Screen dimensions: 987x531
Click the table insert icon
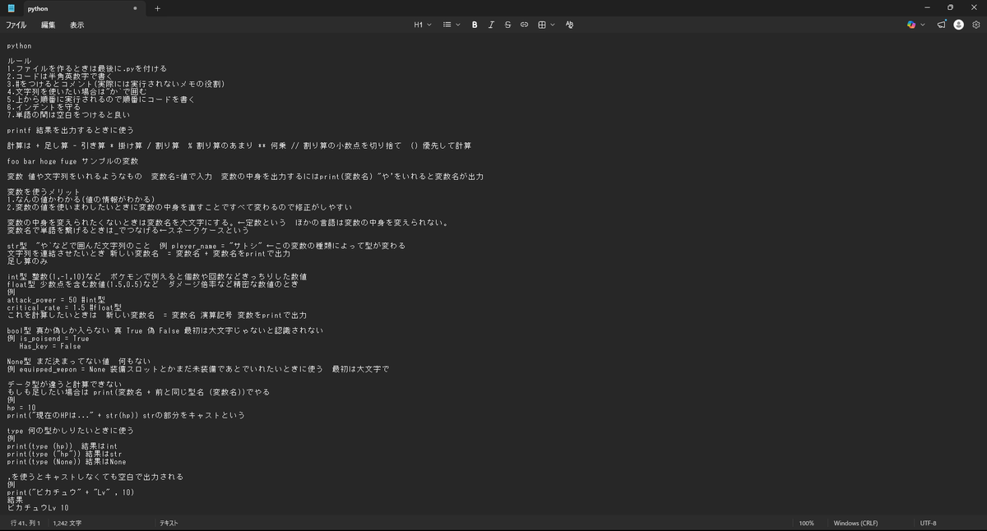[542, 25]
